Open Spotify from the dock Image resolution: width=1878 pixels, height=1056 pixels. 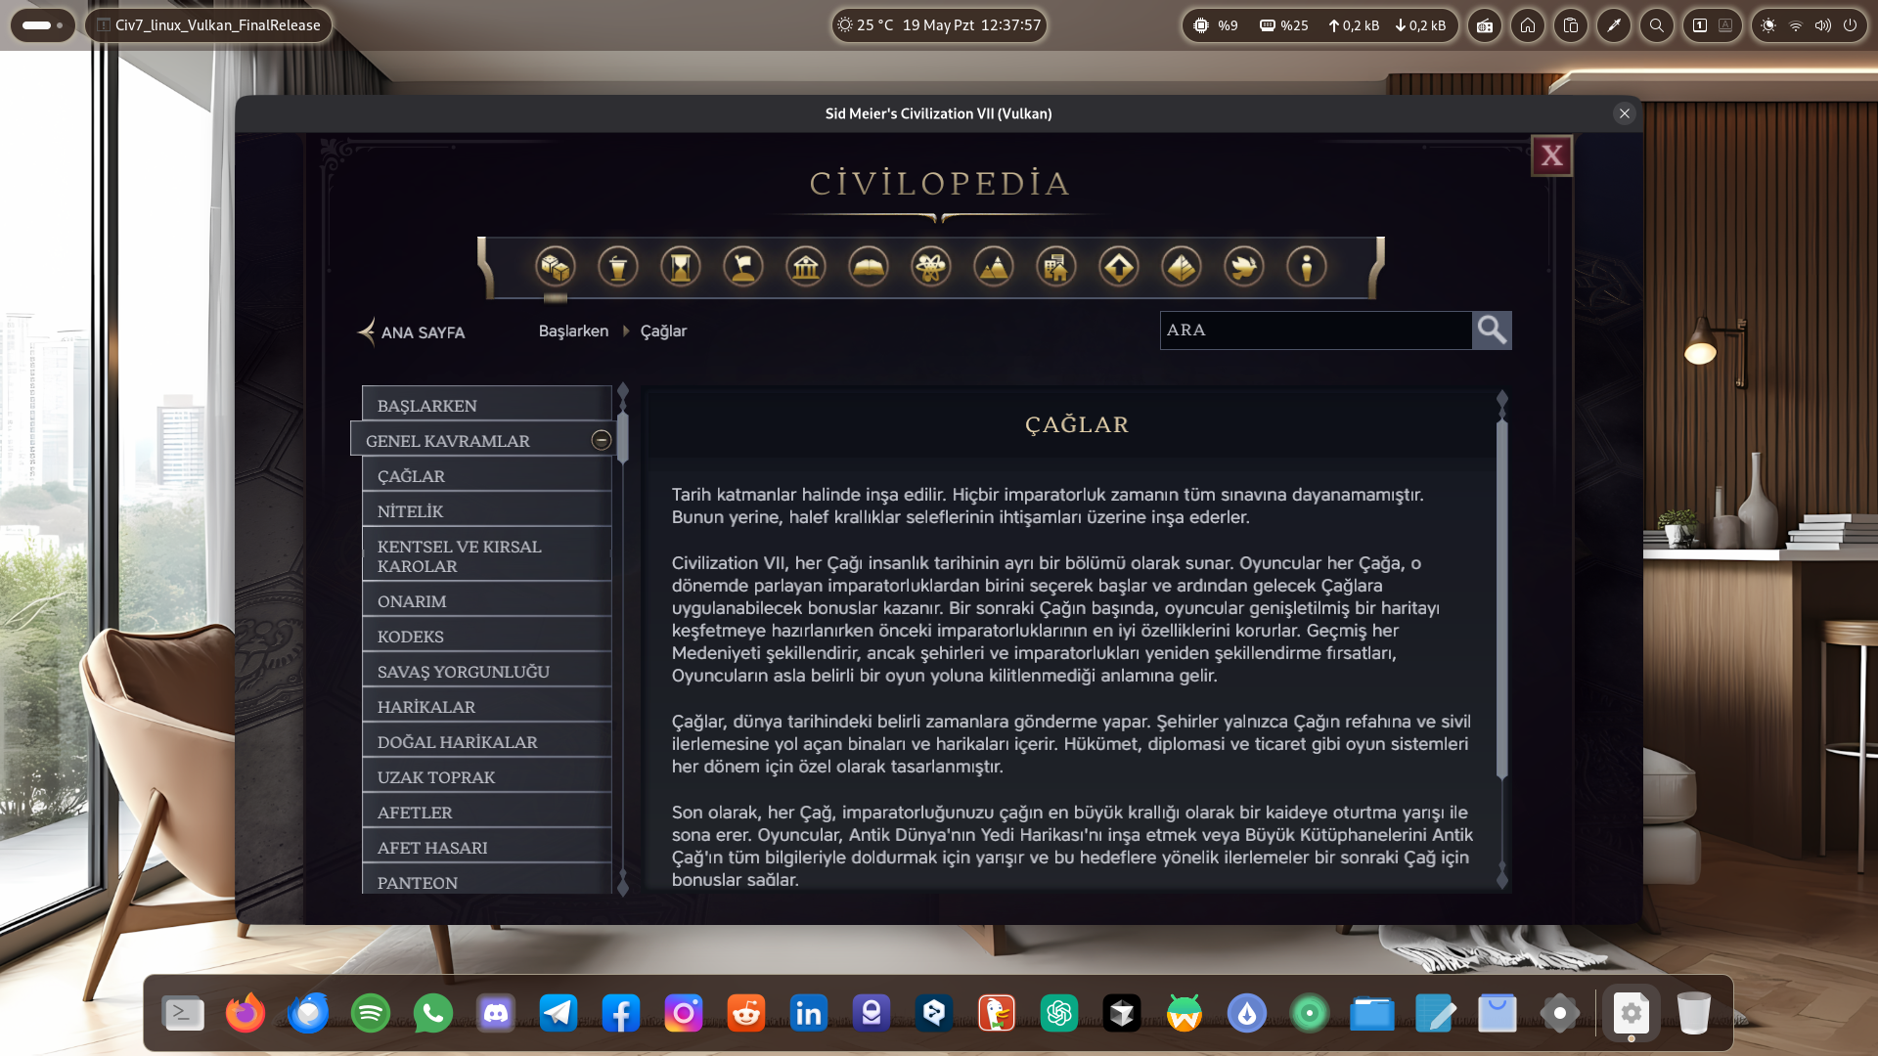(x=371, y=1014)
